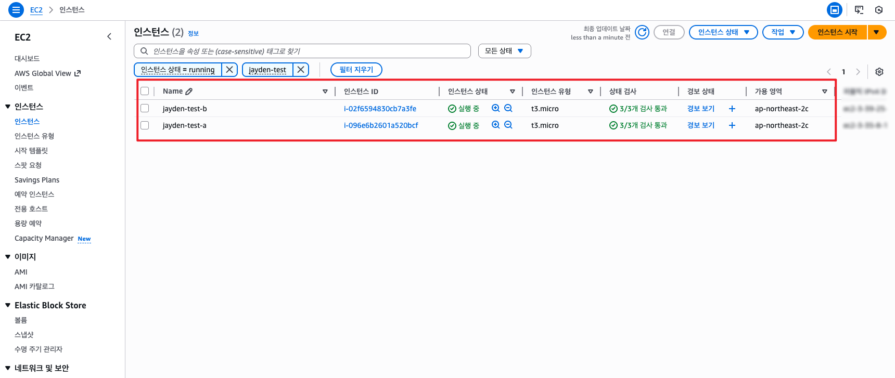Viewport: 895px width, 378px height.
Task: Open 이벤트 in the sidebar
Action: pos(24,88)
